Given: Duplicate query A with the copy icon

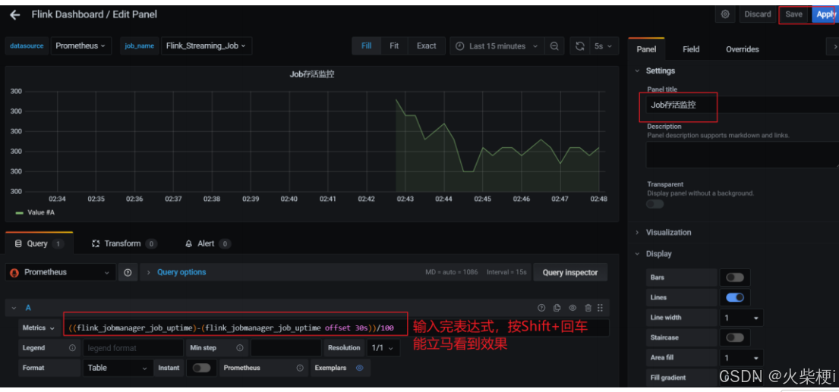Looking at the screenshot, I should 557,308.
